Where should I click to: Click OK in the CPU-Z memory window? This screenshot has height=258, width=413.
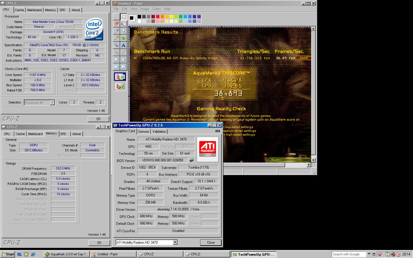pyautogui.click(x=99, y=243)
